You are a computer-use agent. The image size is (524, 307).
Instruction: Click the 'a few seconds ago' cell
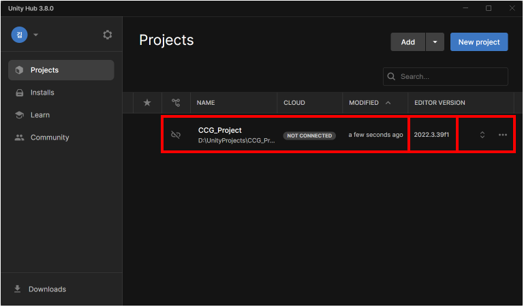pyautogui.click(x=375, y=135)
